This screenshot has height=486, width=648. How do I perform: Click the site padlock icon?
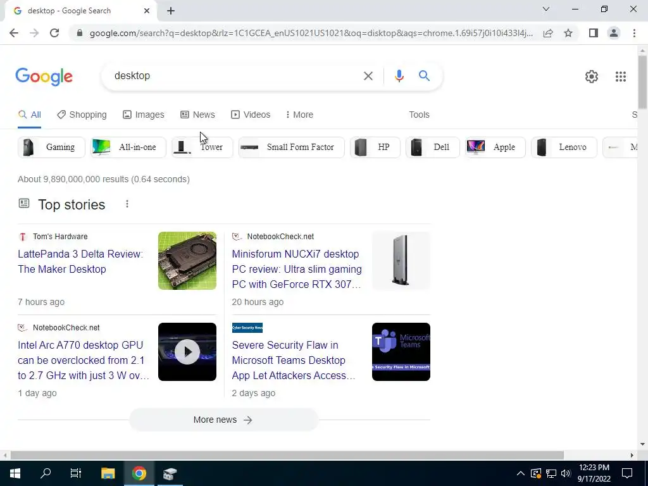(x=80, y=33)
